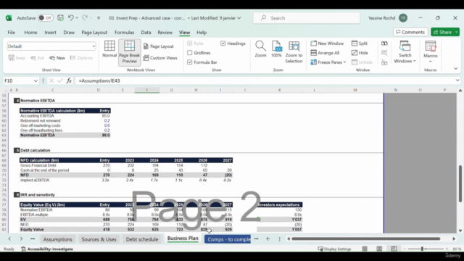Click zoom in plus button
Viewport: 464px width, 261px height.
(x=447, y=249)
